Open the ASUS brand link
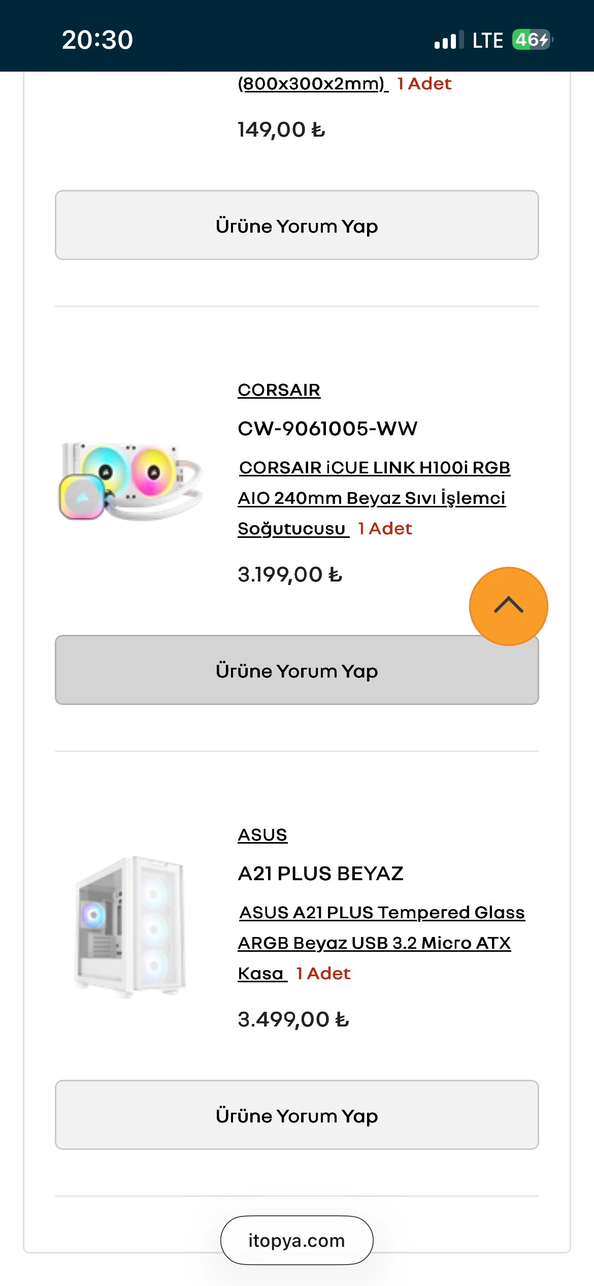This screenshot has height=1286, width=594. [262, 835]
